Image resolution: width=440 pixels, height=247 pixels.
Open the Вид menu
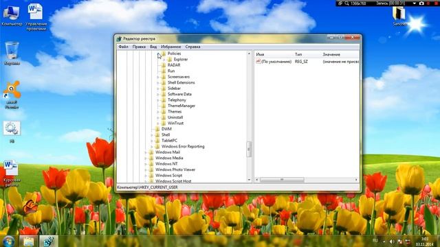pos(153,47)
